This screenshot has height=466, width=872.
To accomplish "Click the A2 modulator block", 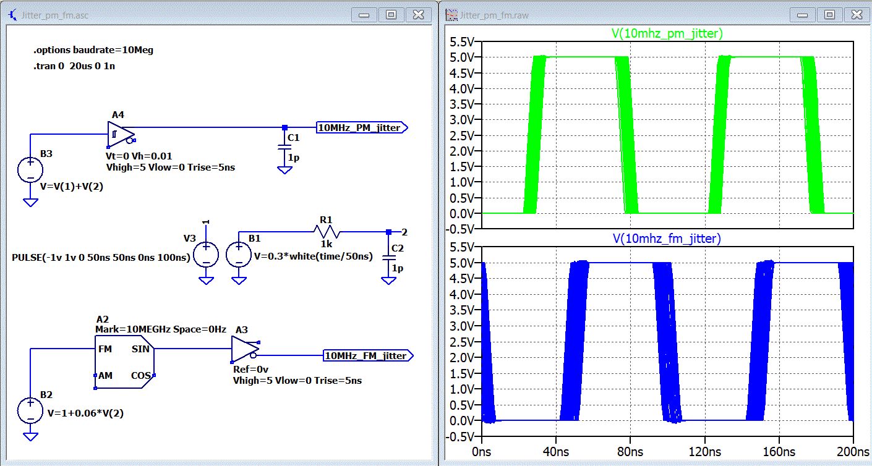I will coord(124,363).
